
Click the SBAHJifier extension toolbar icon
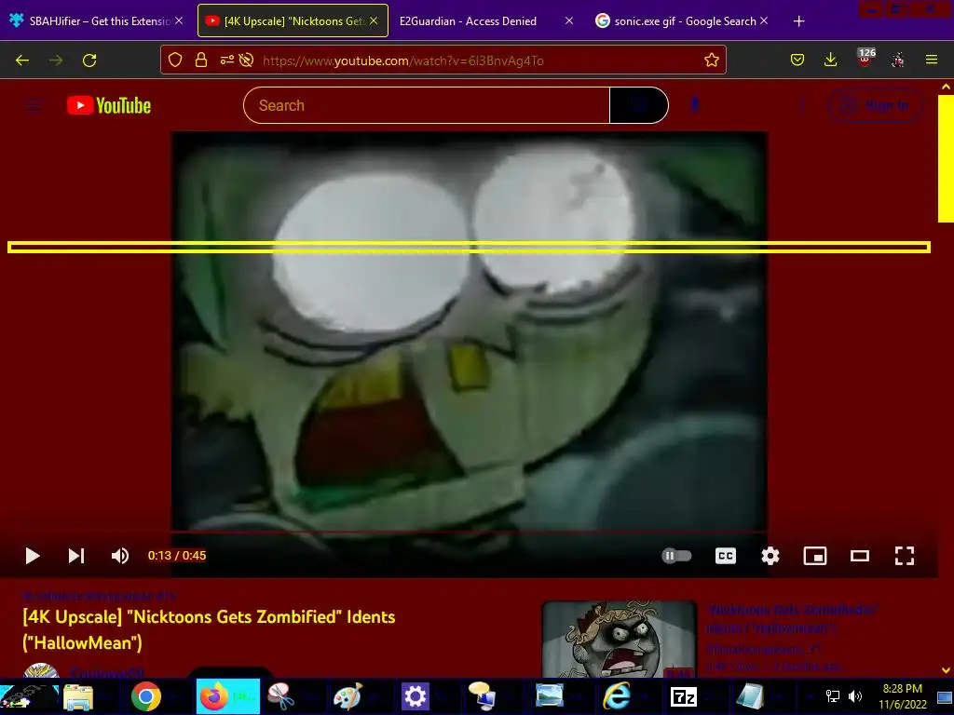coord(898,61)
